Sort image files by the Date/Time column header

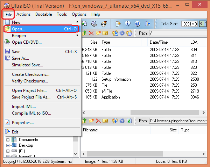click(168, 42)
